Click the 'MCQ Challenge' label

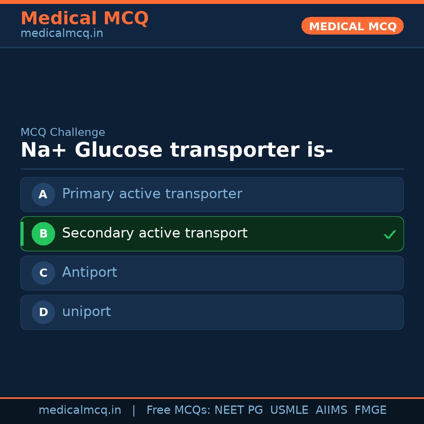[63, 132]
